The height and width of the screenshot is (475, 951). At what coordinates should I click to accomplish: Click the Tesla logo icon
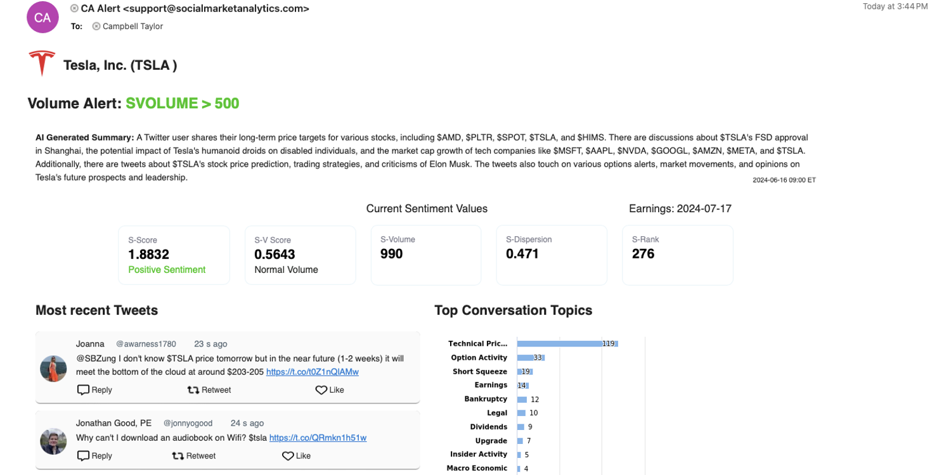coord(42,63)
